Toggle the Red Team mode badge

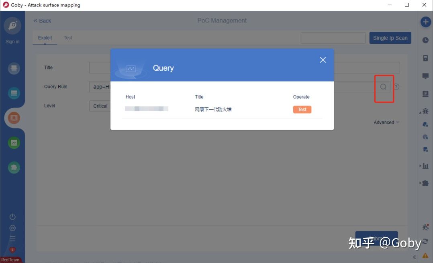click(10, 260)
